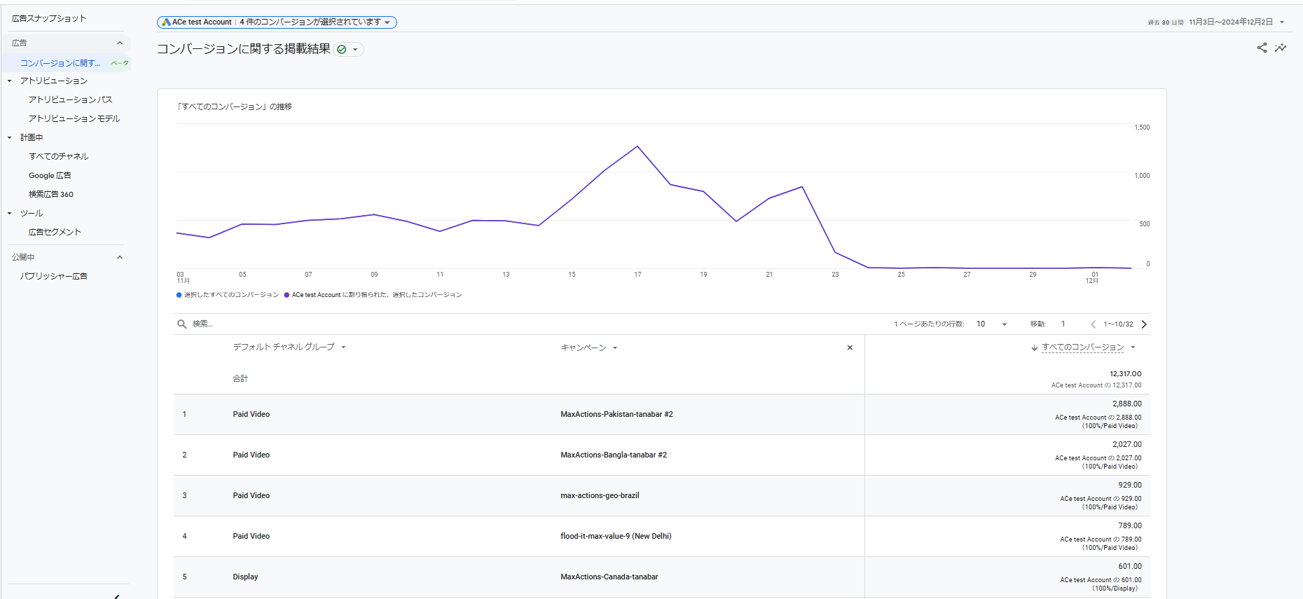
Task: Click Paid Video in row 1
Action: (x=251, y=414)
